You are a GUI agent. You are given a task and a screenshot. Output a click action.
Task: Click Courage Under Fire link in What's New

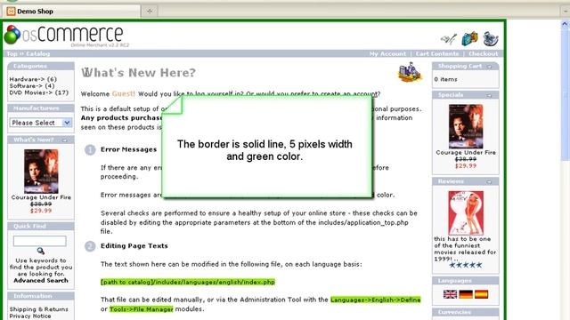[41, 197]
